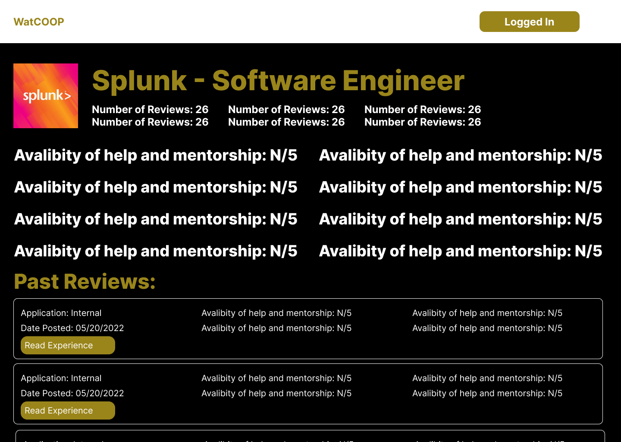Click the WatCOOP logo link
The width and height of the screenshot is (621, 442).
point(39,22)
